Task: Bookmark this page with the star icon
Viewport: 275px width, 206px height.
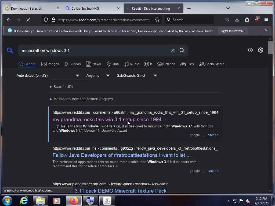Action: tap(157, 20)
